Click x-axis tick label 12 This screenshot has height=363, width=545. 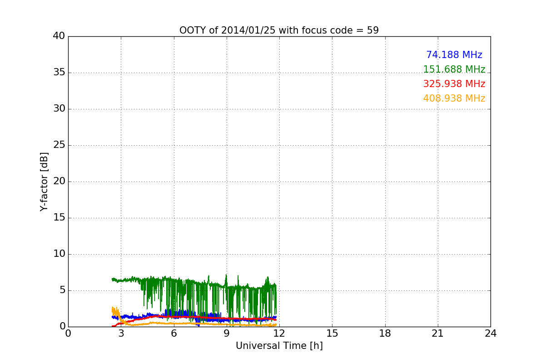tap(279, 334)
